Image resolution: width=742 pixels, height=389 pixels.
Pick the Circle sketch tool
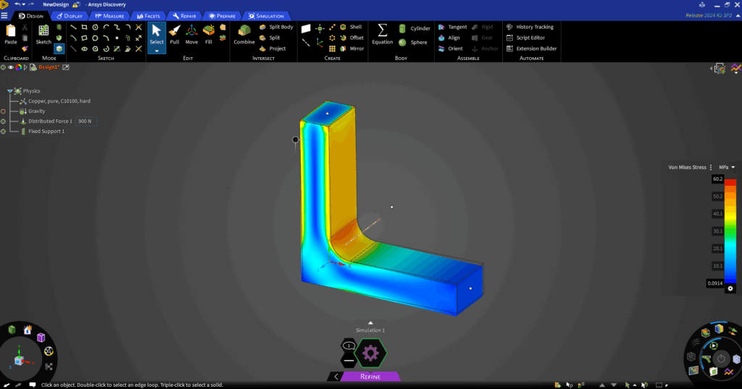pos(95,27)
